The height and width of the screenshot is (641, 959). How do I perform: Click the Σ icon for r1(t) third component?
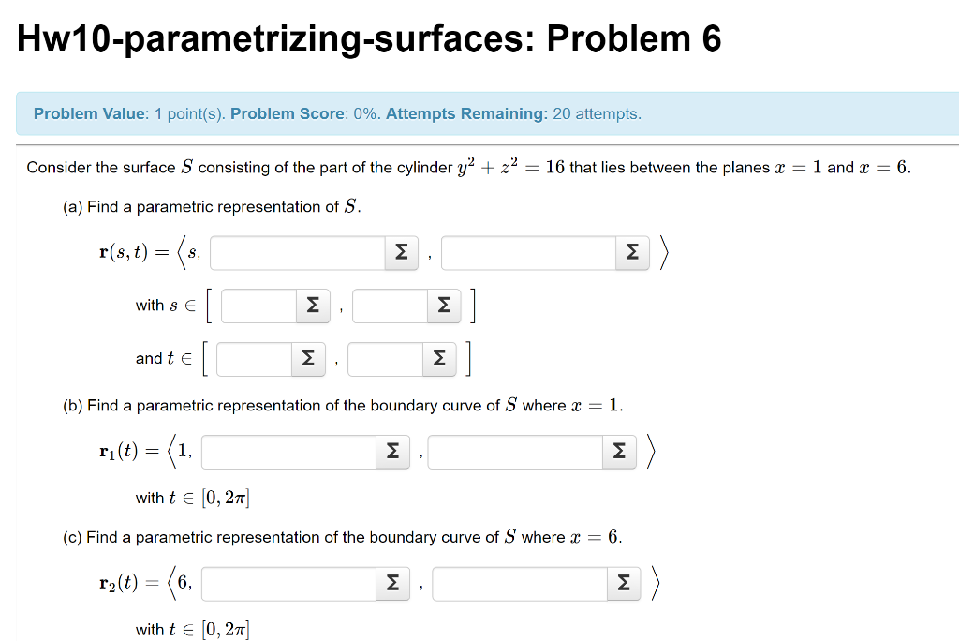(x=618, y=452)
